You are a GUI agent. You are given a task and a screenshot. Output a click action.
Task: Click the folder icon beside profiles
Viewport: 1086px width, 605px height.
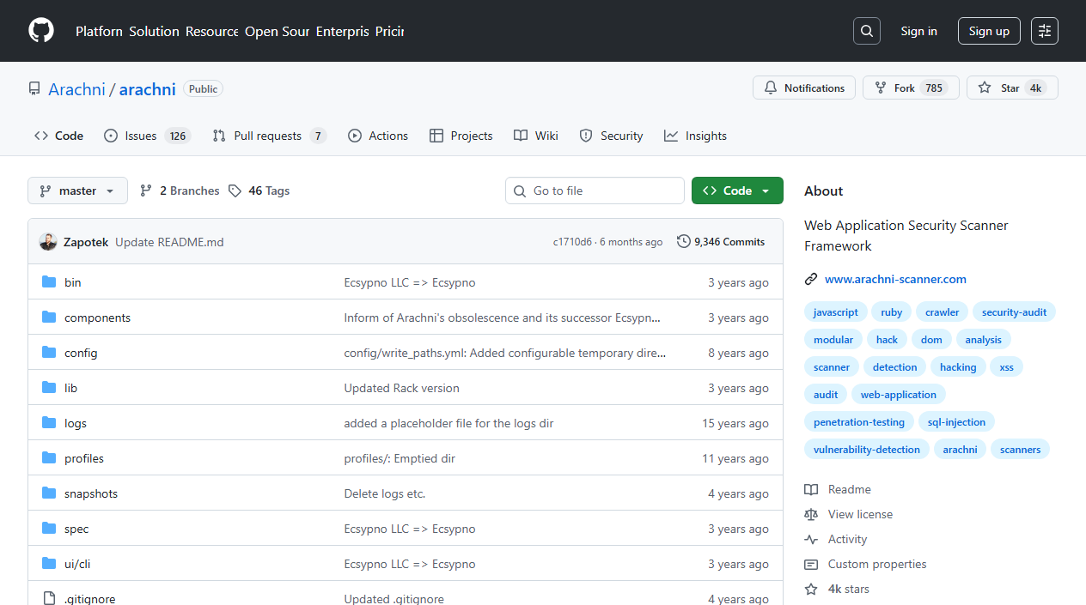(x=49, y=458)
